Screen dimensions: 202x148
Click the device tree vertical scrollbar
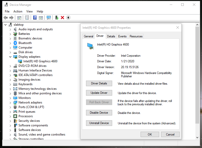(x=197, y=76)
